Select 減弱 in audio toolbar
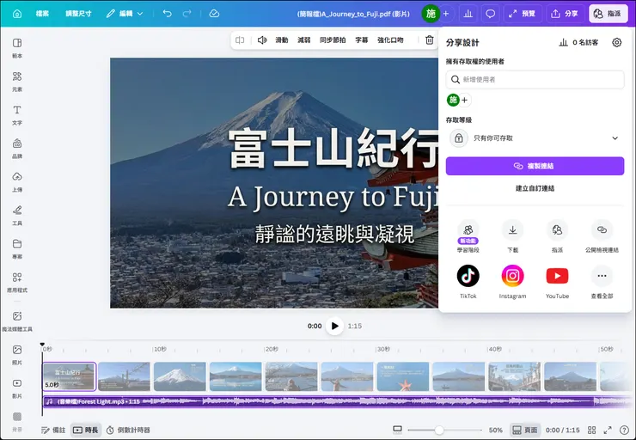This screenshot has height=440, width=636. click(303, 40)
